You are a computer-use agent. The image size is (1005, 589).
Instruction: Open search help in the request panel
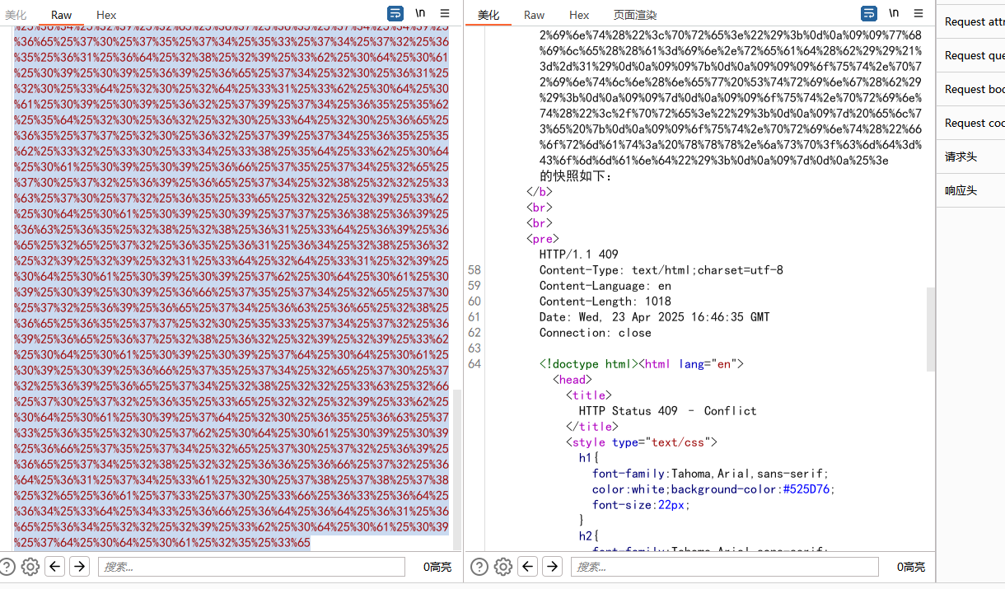pos(7,567)
